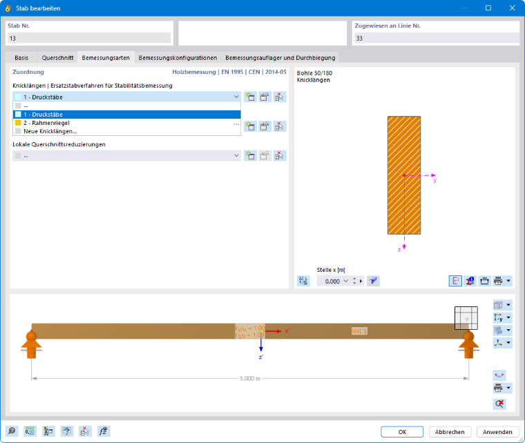Choose the empty '--' list entry
This screenshot has width=525, height=443.
click(x=126, y=106)
